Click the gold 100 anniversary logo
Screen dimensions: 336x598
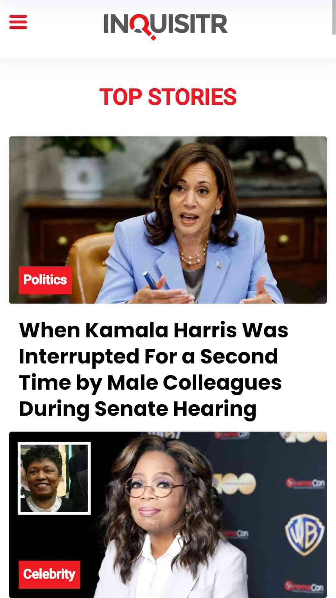(234, 484)
